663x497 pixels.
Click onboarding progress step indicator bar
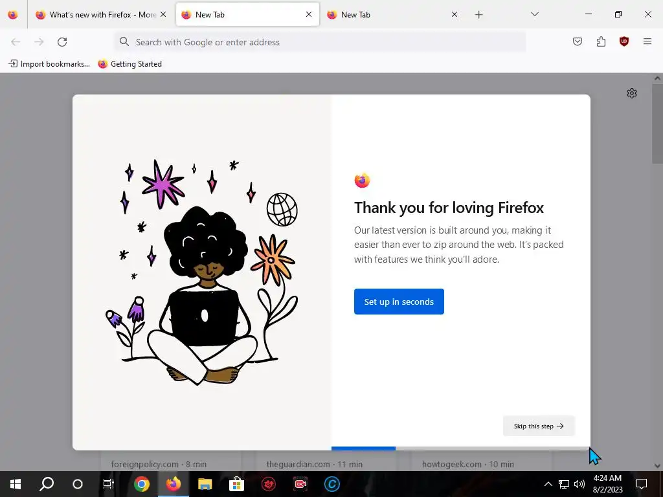pyautogui.click(x=460, y=448)
